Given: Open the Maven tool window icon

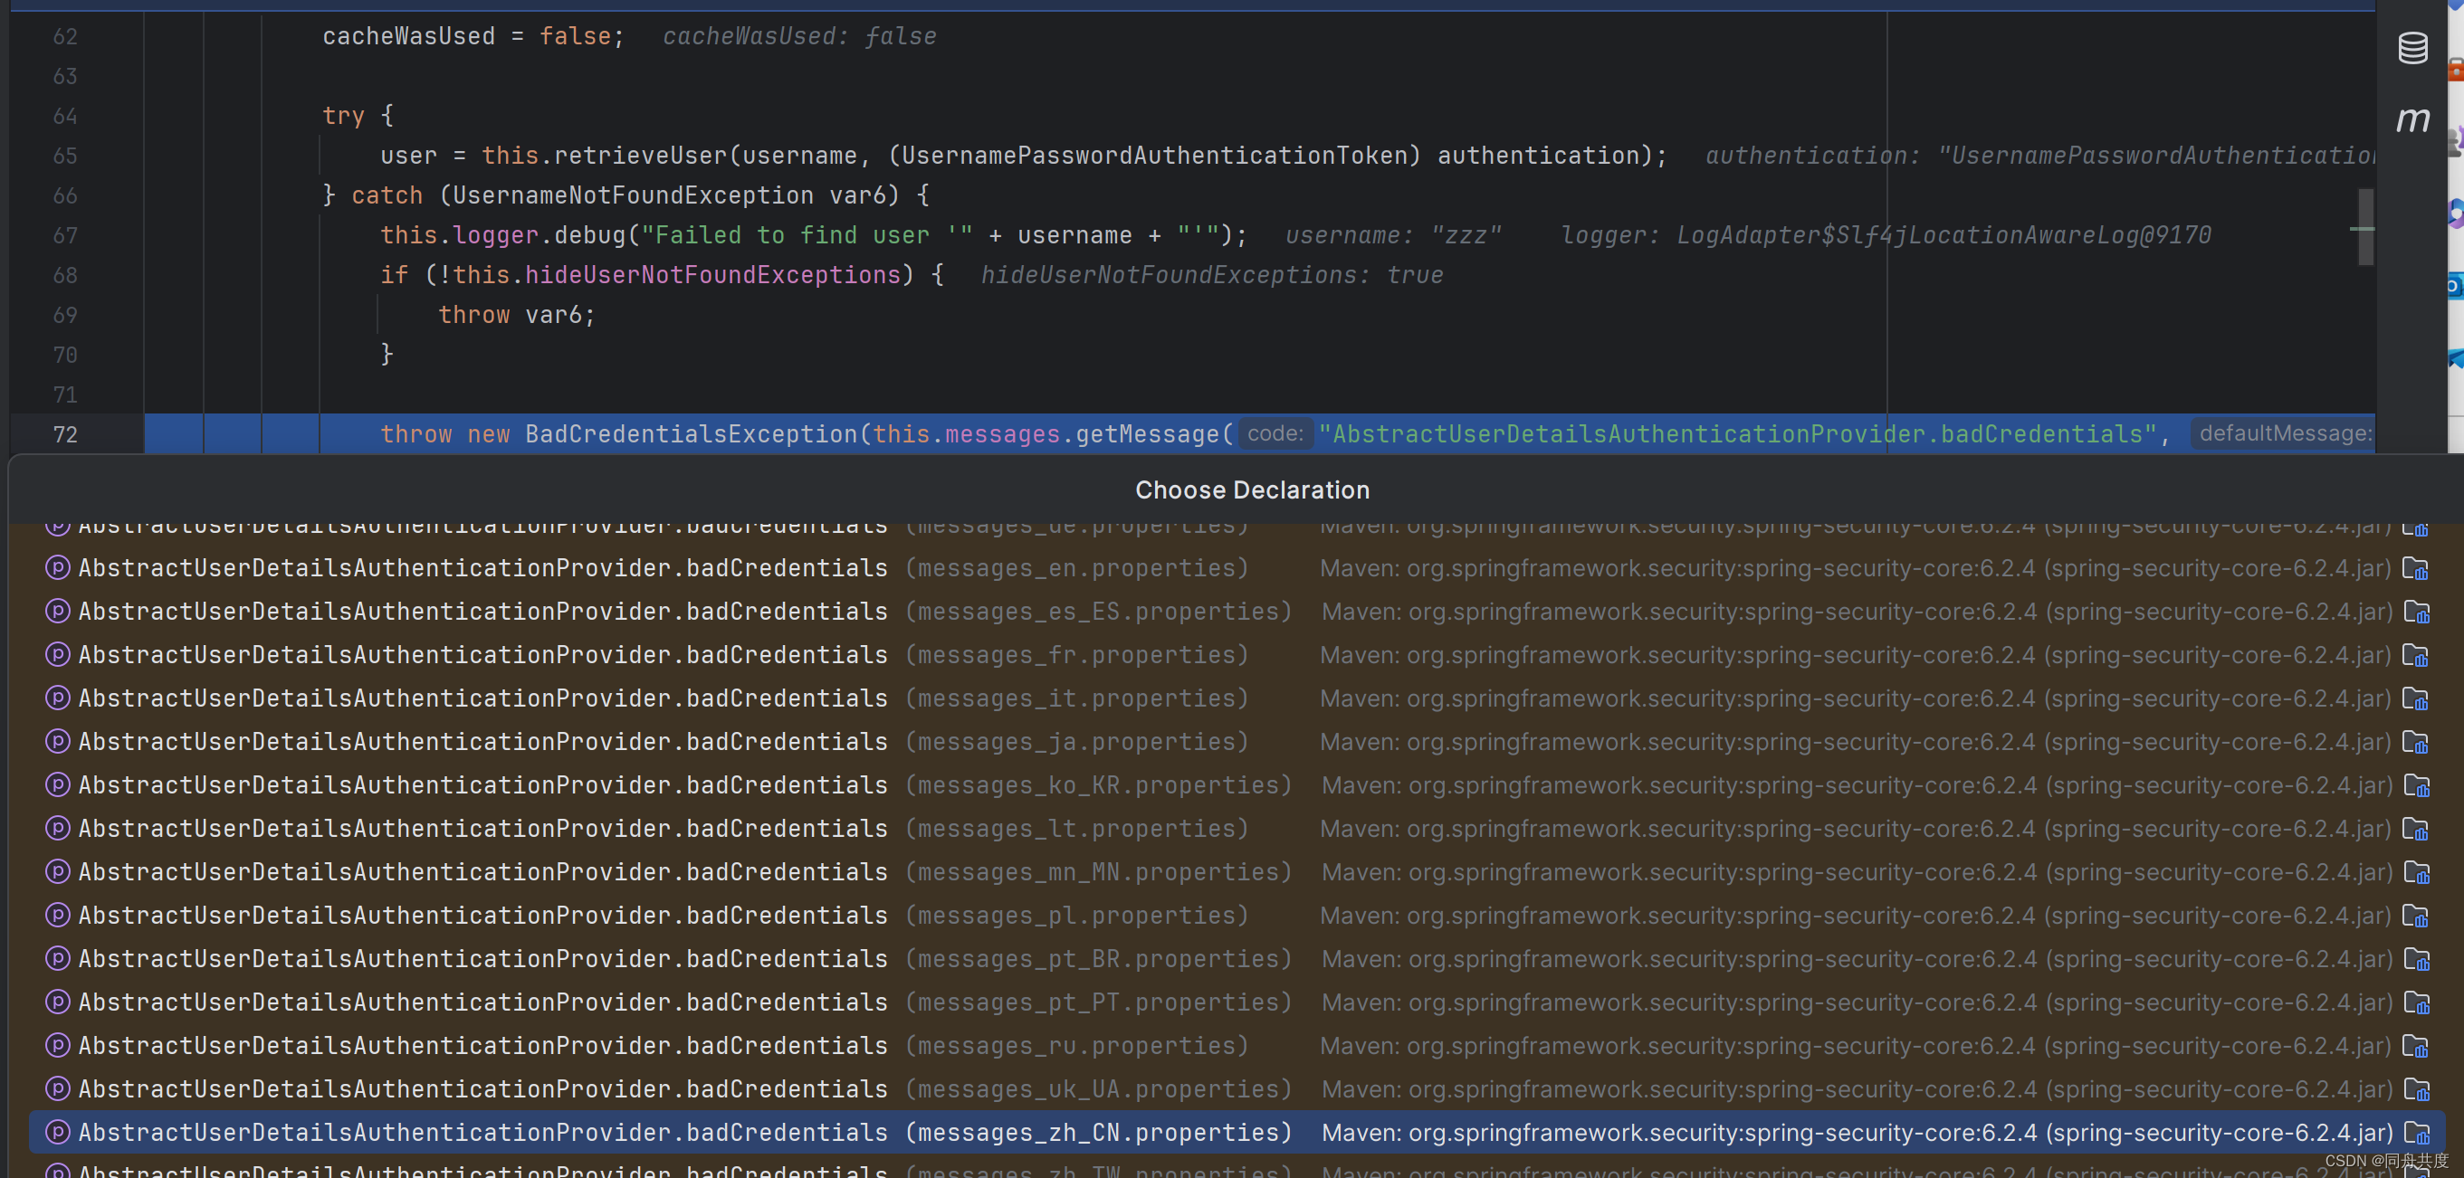Looking at the screenshot, I should (2412, 120).
